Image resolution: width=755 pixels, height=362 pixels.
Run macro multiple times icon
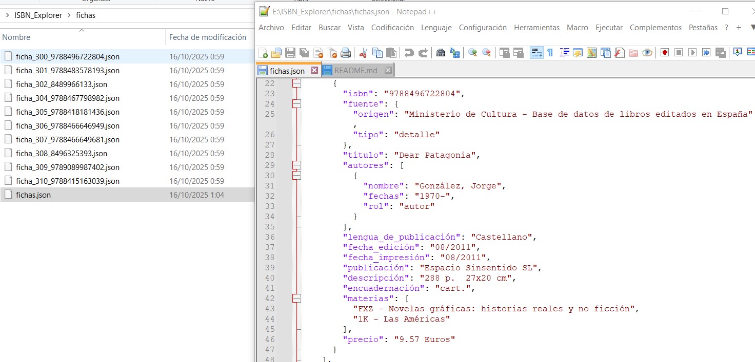(706, 52)
